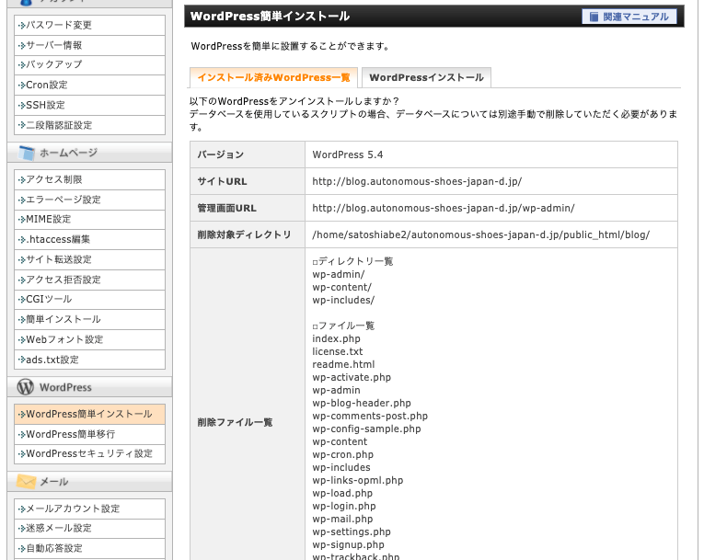Select the highlighted WordPress簡単インストール menu item
This screenshot has width=727, height=560.
click(88, 414)
